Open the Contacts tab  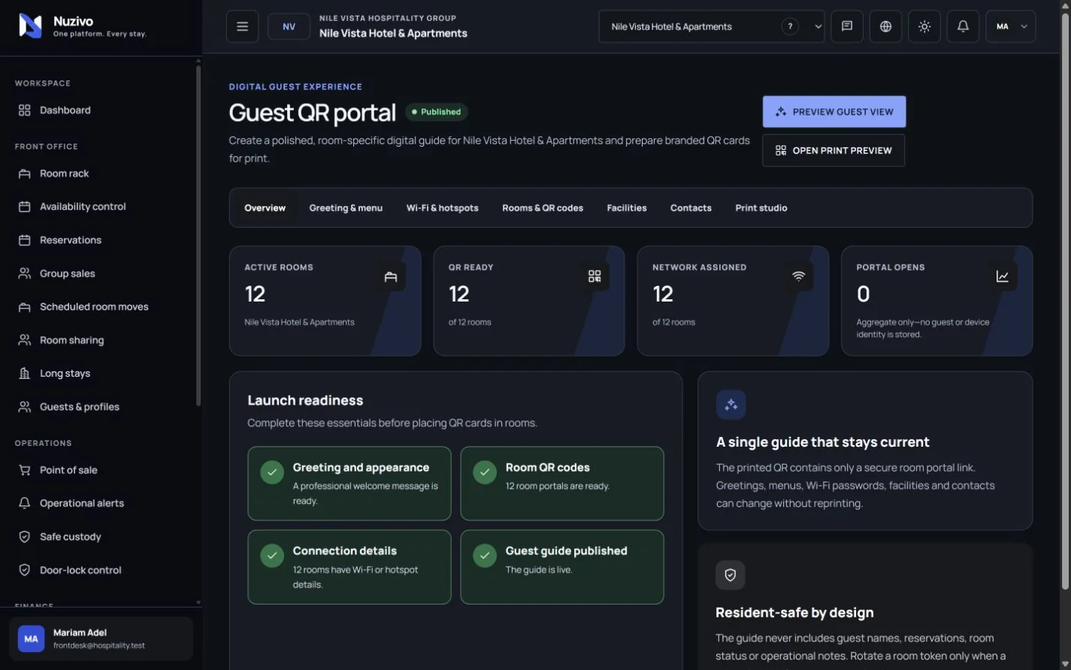coord(691,208)
